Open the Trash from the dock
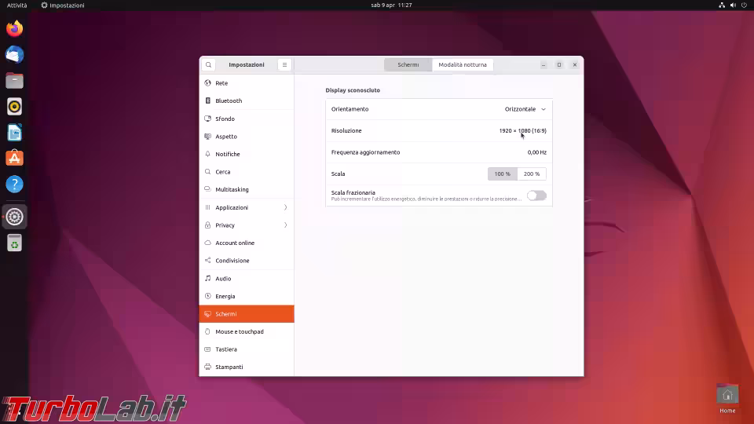754x424 pixels. [14, 243]
